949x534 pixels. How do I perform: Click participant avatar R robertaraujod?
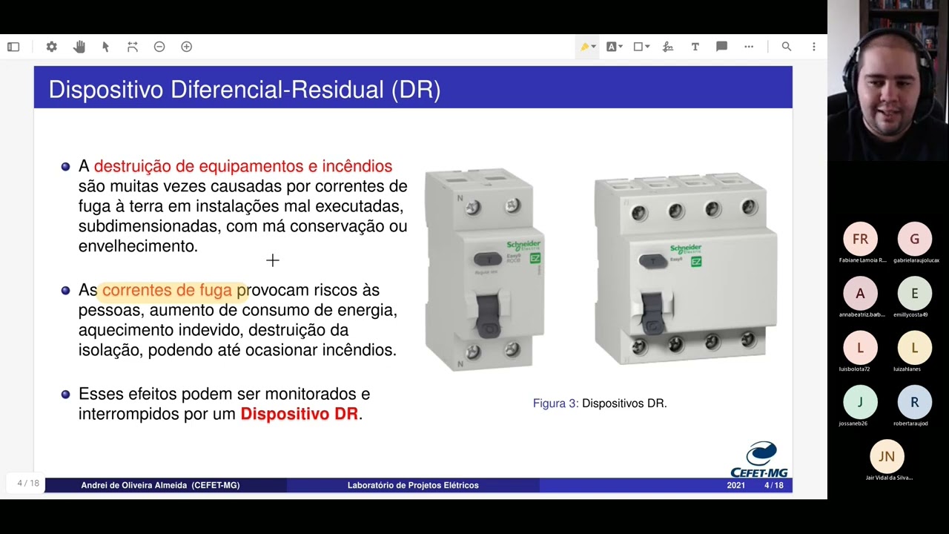914,402
